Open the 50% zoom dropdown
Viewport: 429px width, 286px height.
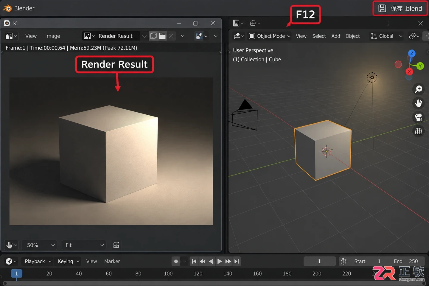40,245
